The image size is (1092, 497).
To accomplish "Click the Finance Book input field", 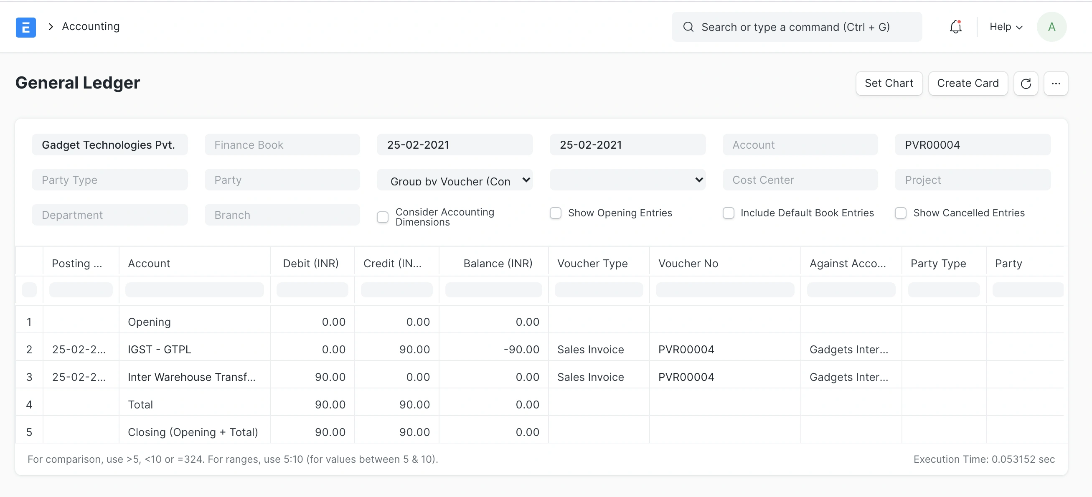I will [282, 145].
